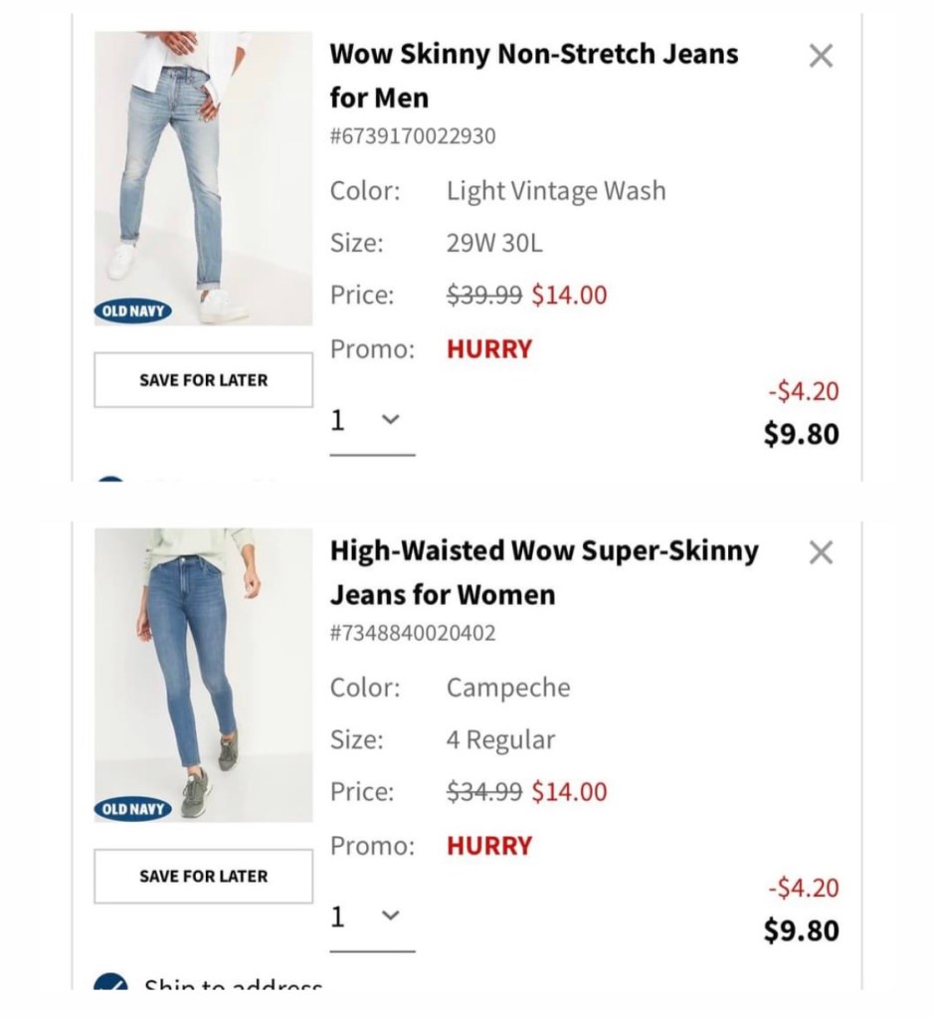Viewport: 934px width, 1018px height.
Task: Select item number #7348840020402
Action: pos(412,633)
